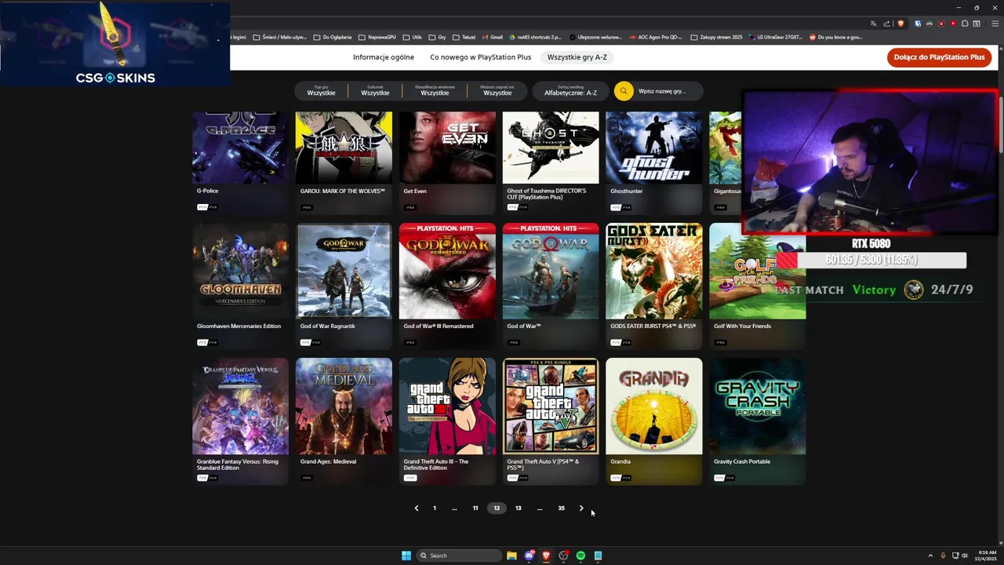
Task: Open the Gravity Crash Portable cover thumbnail
Action: click(x=758, y=406)
